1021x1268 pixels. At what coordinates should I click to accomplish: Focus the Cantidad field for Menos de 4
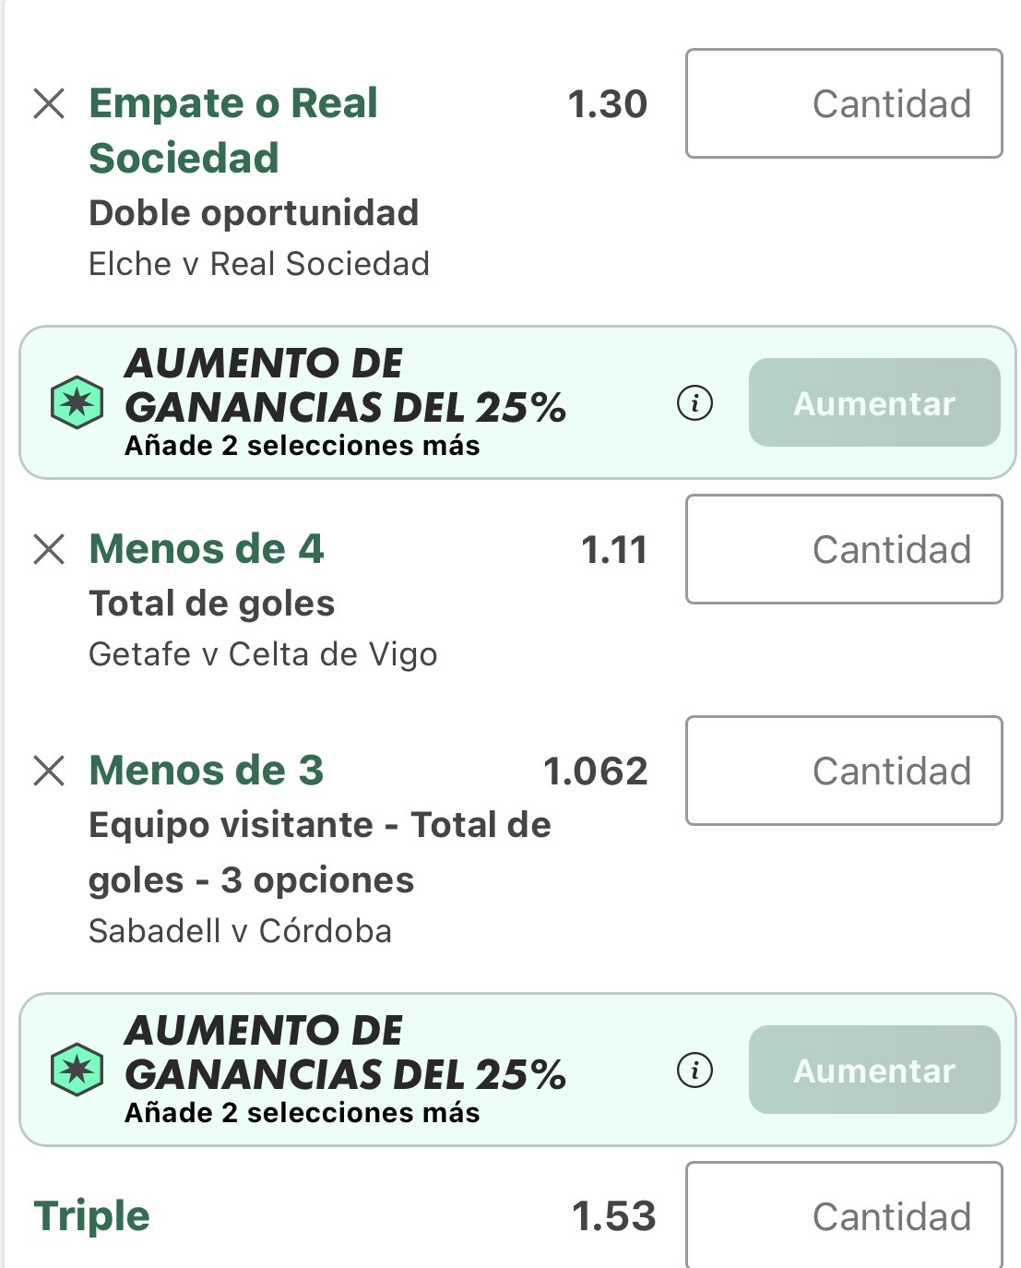tap(844, 549)
